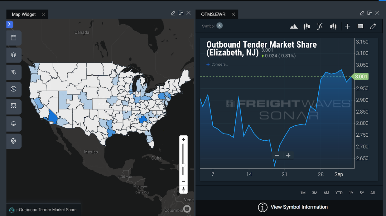
Task: Pop out the OTMS.EWR chart widget
Action: click(370, 13)
